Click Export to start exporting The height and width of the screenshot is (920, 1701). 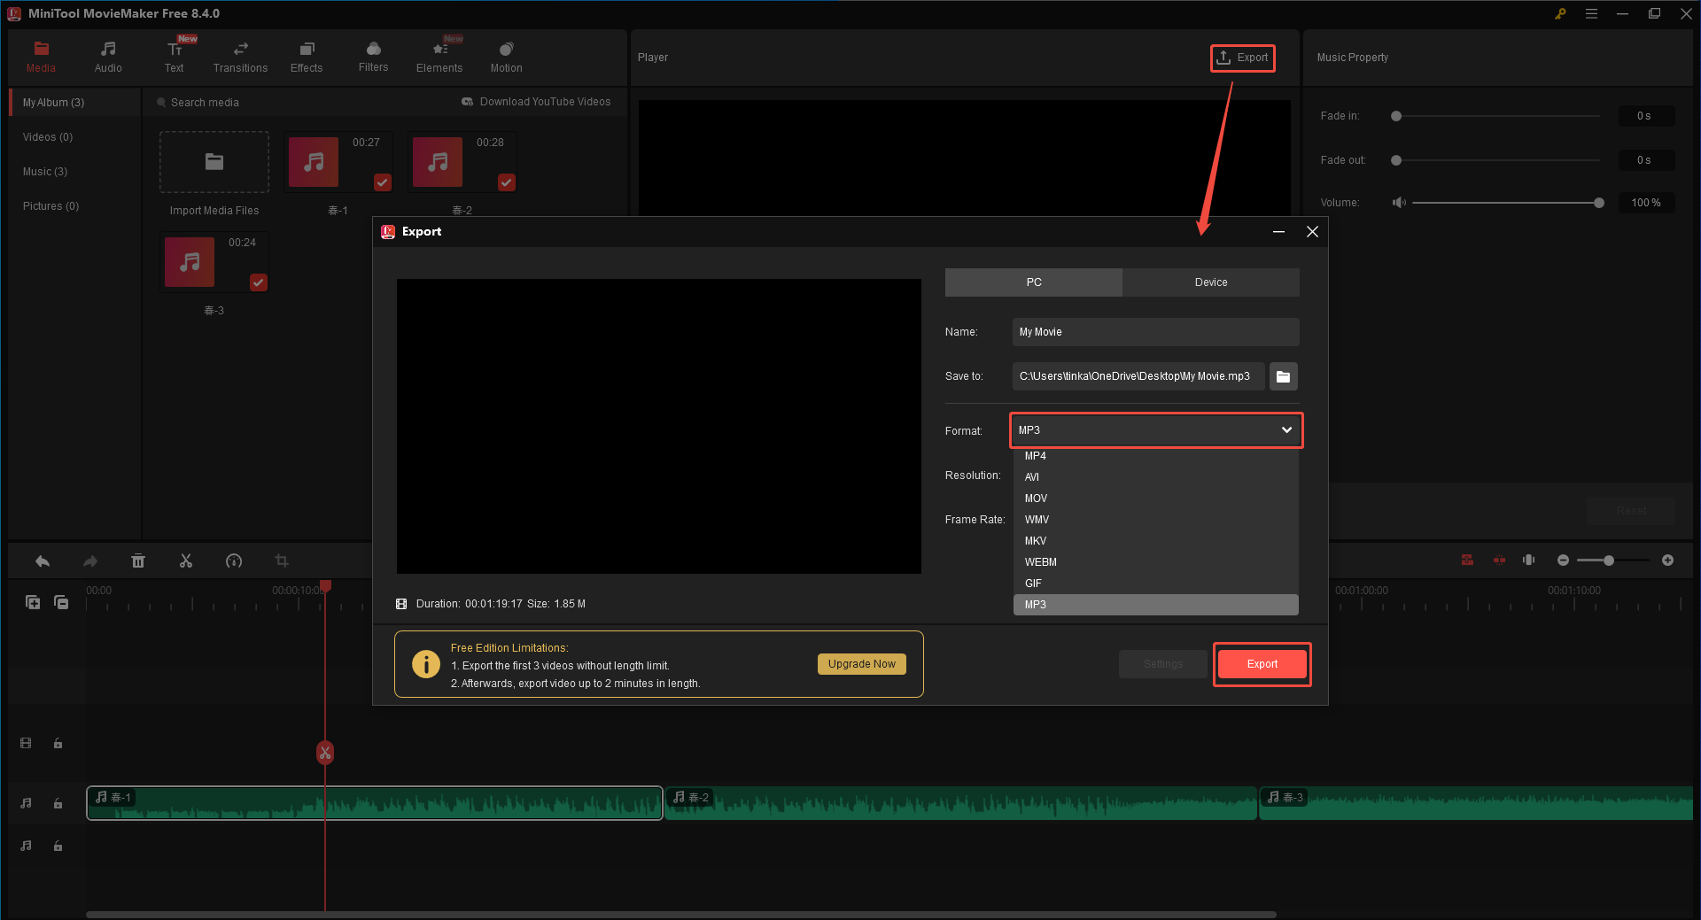click(1262, 663)
